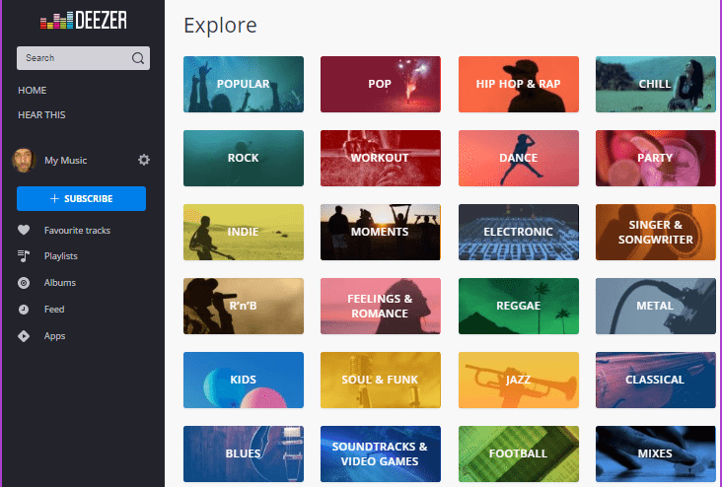Browse the METAL genre tile

(x=656, y=307)
